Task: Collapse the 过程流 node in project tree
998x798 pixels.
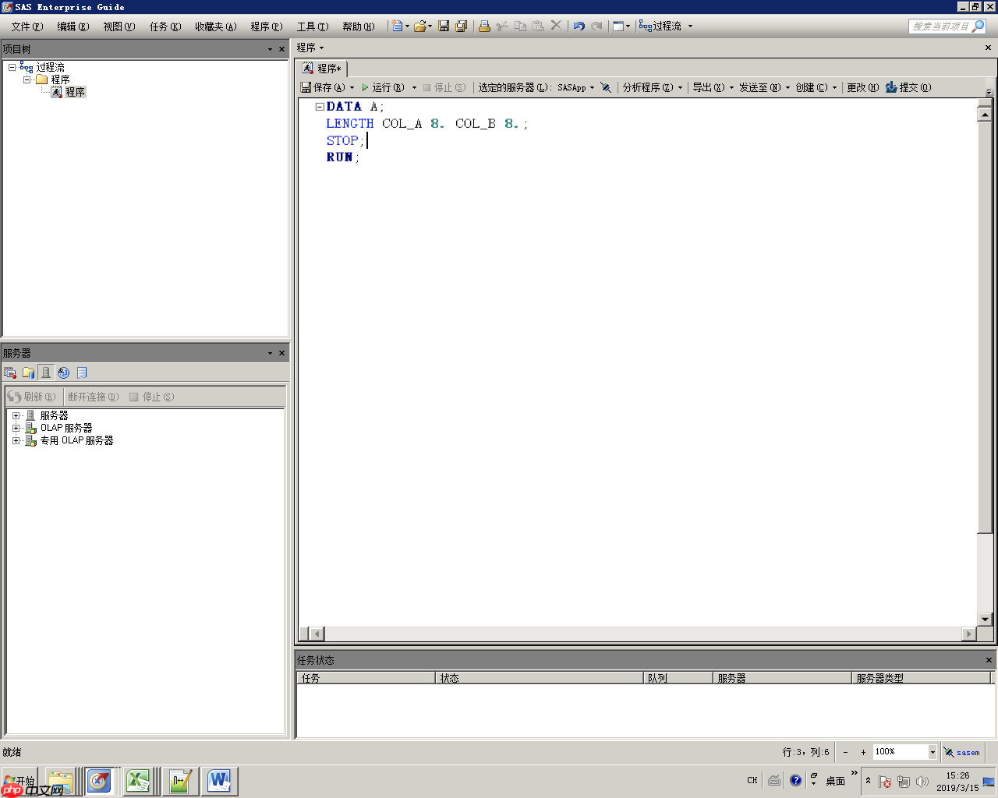Action: 12,67
